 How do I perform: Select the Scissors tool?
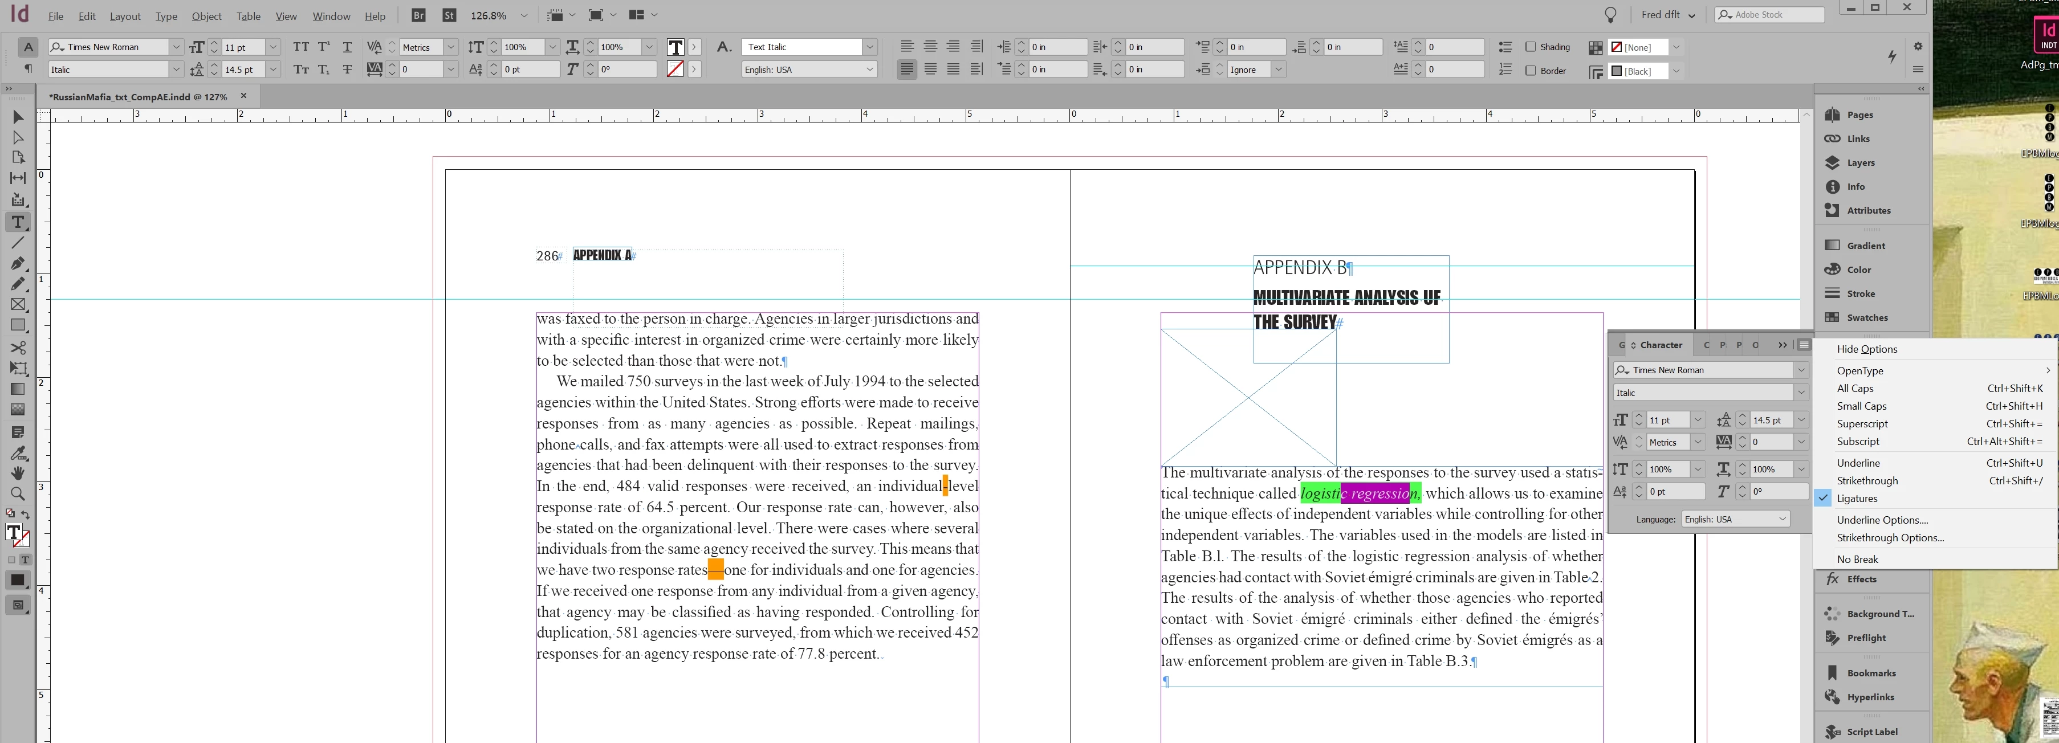coord(18,348)
